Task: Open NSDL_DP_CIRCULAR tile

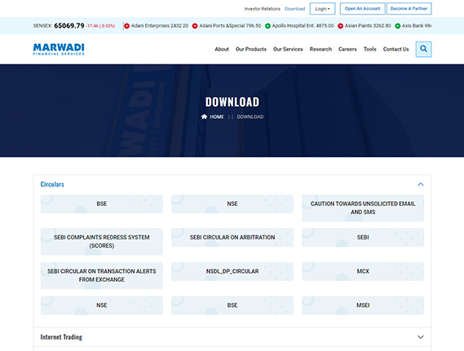Action: click(232, 271)
